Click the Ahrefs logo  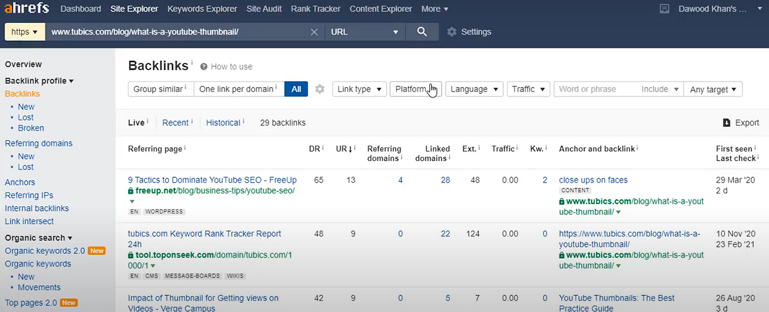pyautogui.click(x=26, y=8)
